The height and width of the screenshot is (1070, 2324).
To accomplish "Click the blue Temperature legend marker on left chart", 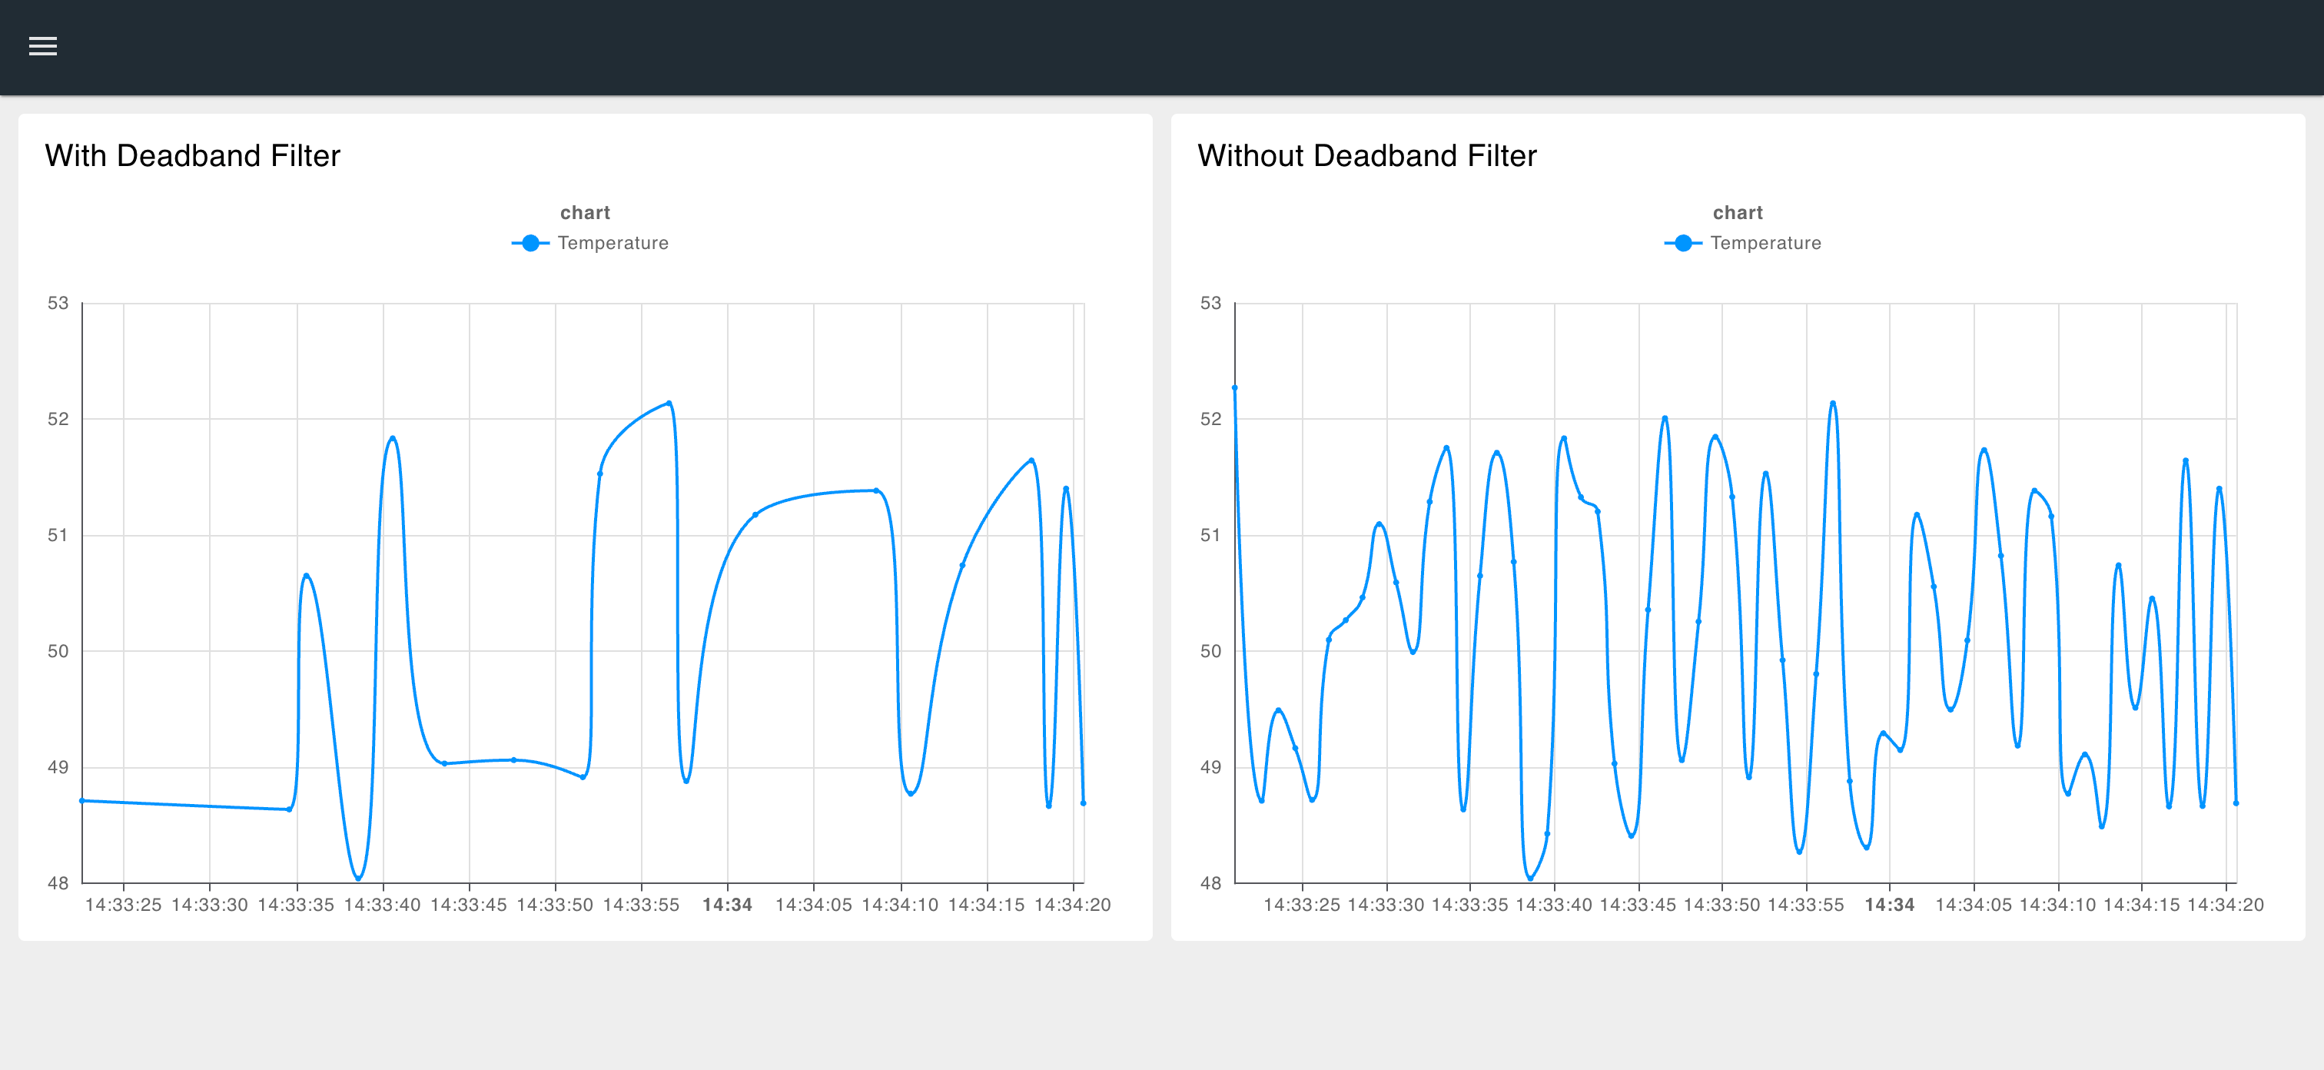I will click(x=530, y=242).
